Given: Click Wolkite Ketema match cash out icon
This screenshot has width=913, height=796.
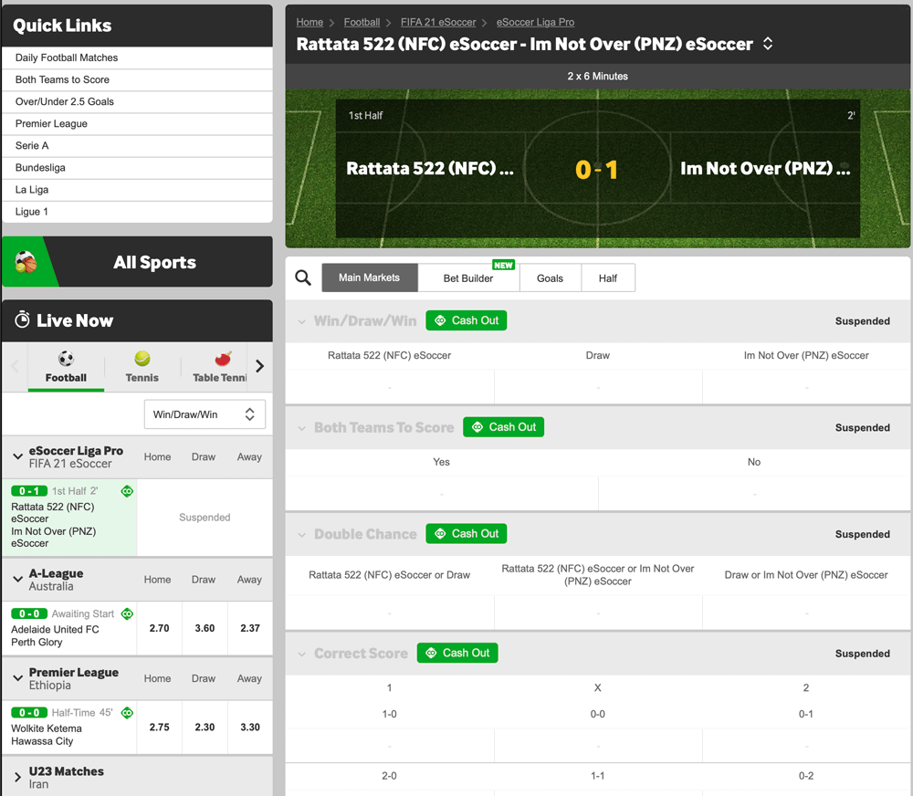Looking at the screenshot, I should pos(127,713).
